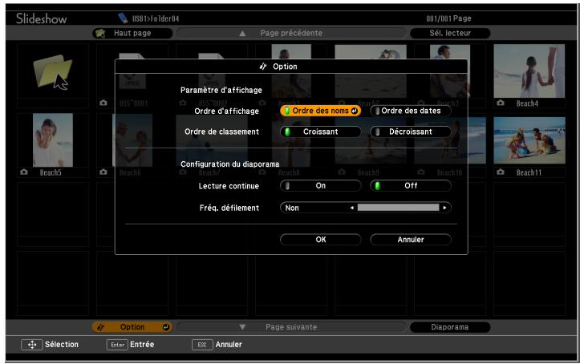Choose 'Décroissant' sort order
The width and height of the screenshot is (580, 364).
click(411, 132)
